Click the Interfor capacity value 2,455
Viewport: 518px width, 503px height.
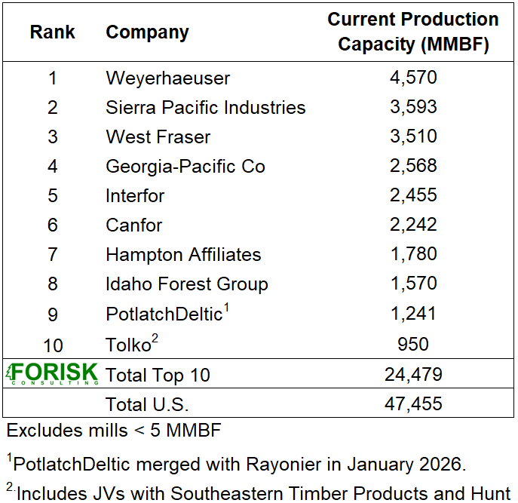[x=413, y=195]
